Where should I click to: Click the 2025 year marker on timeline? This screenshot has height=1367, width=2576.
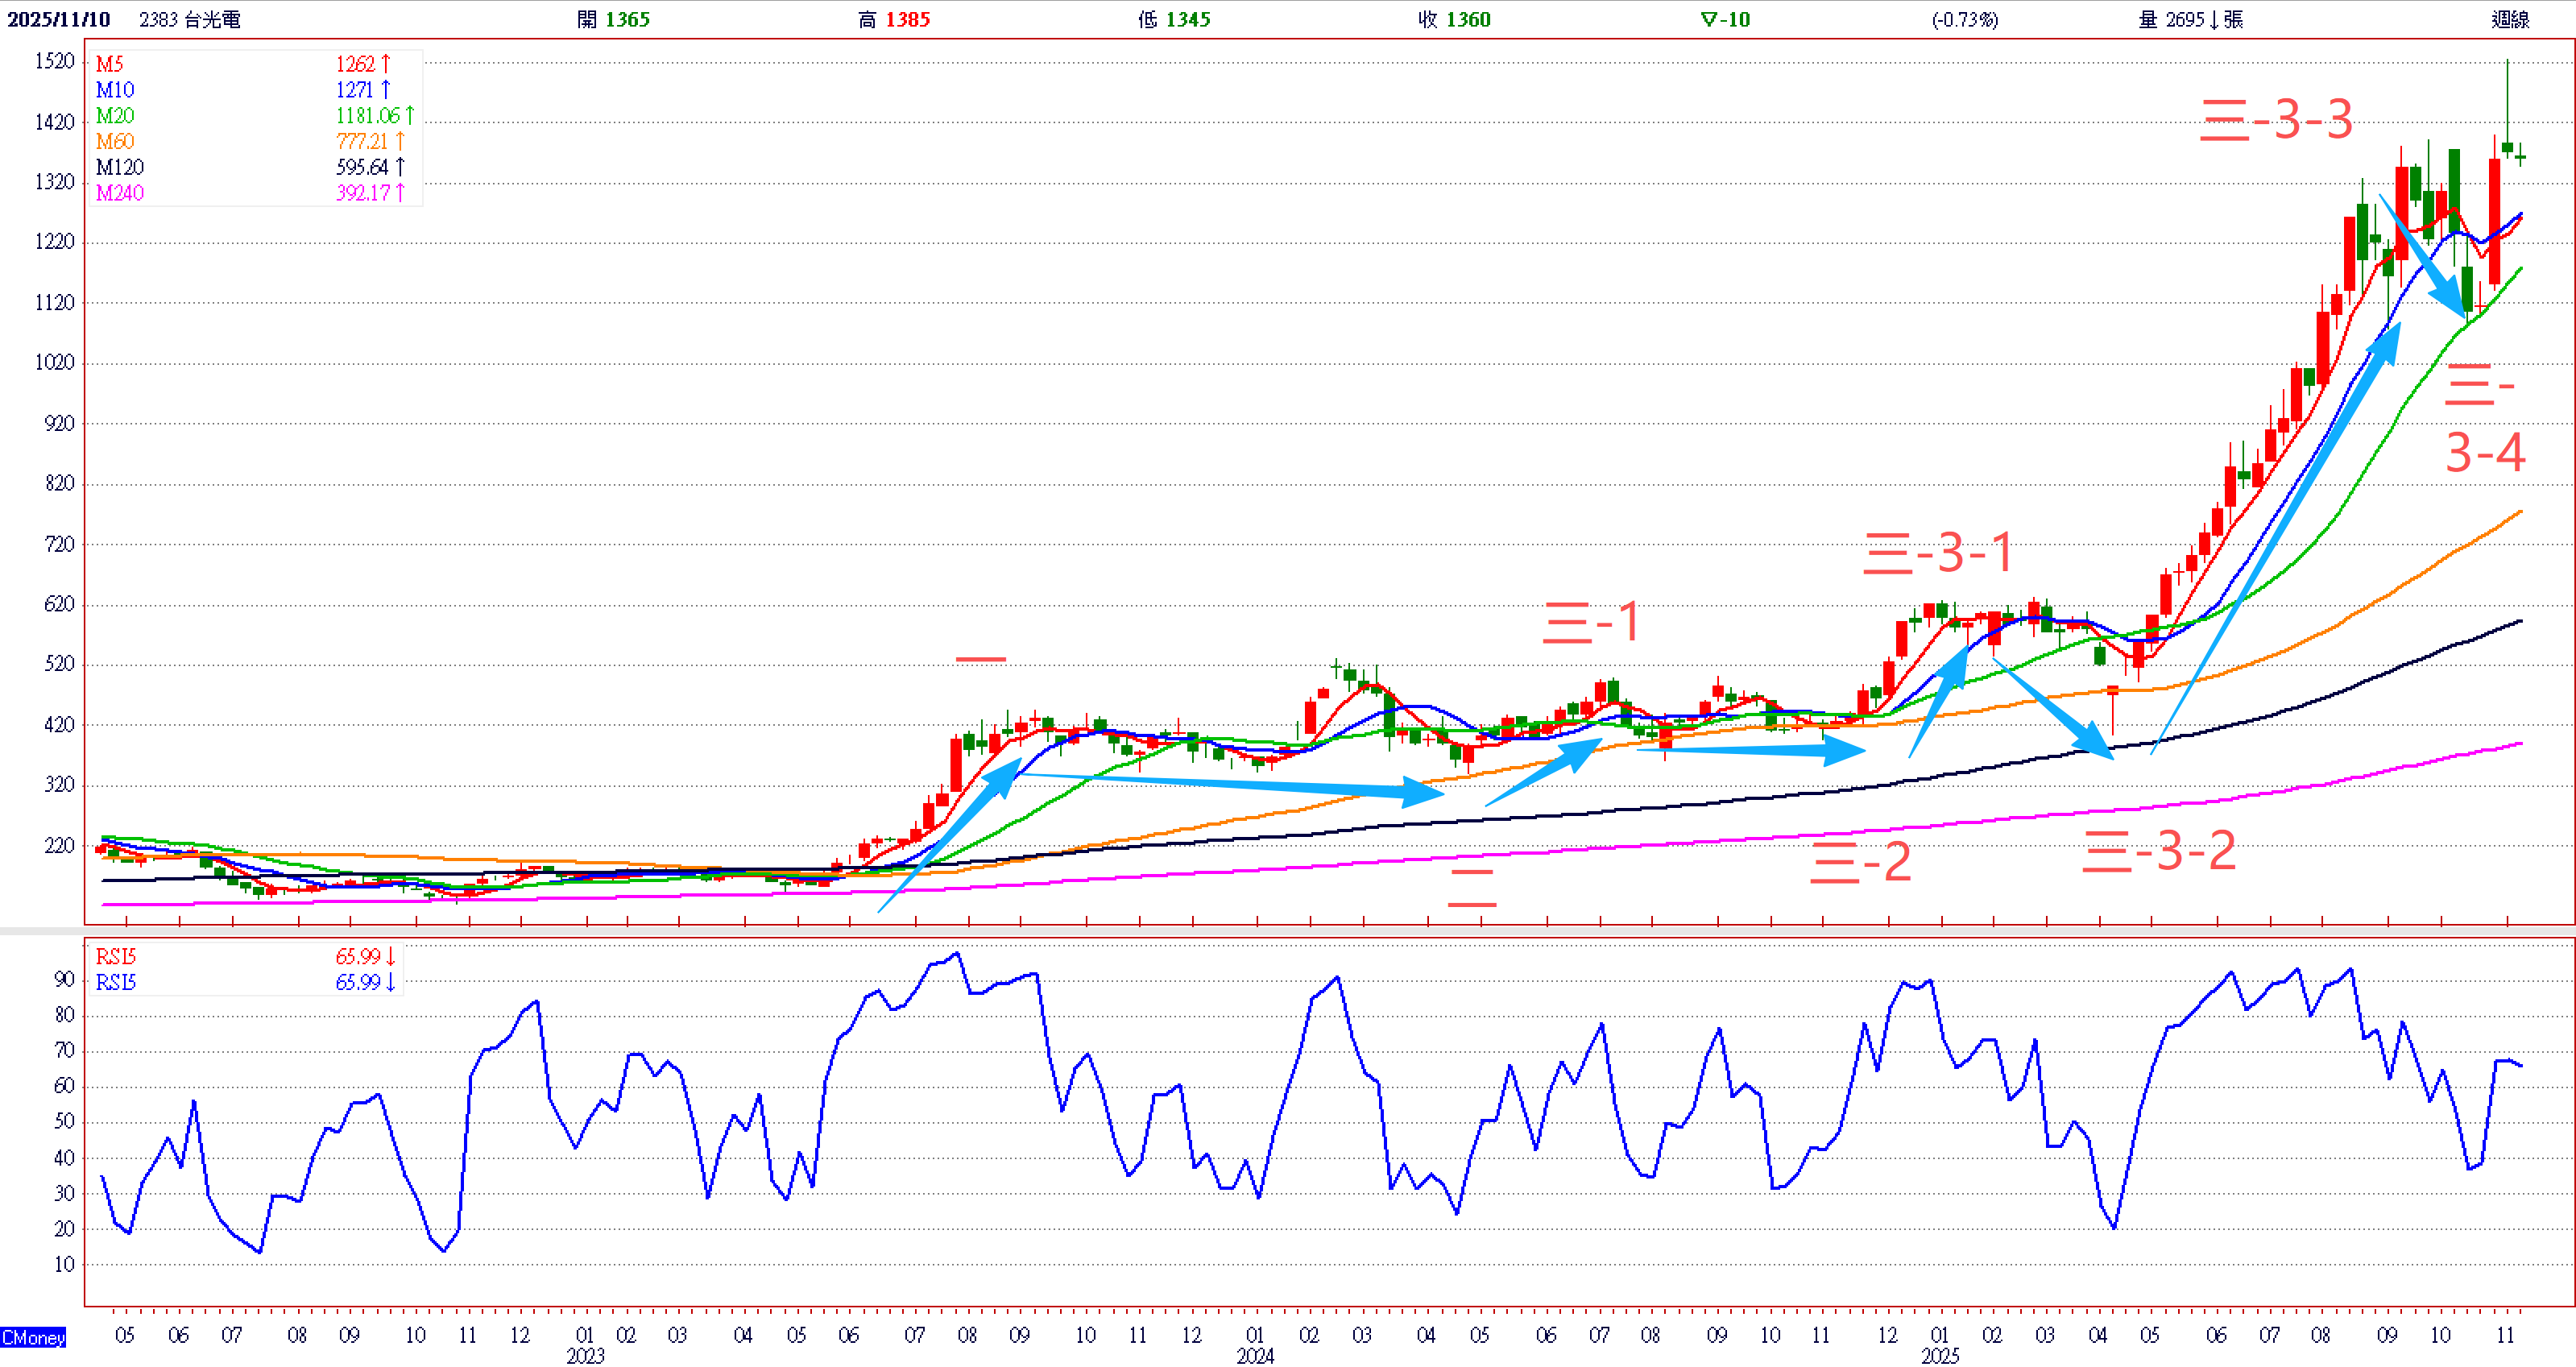pyautogui.click(x=1940, y=1355)
